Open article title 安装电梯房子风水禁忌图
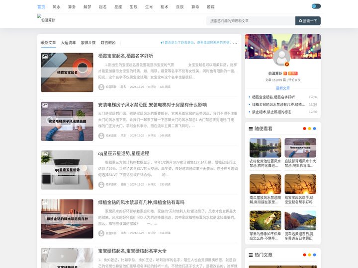 tap(153, 105)
